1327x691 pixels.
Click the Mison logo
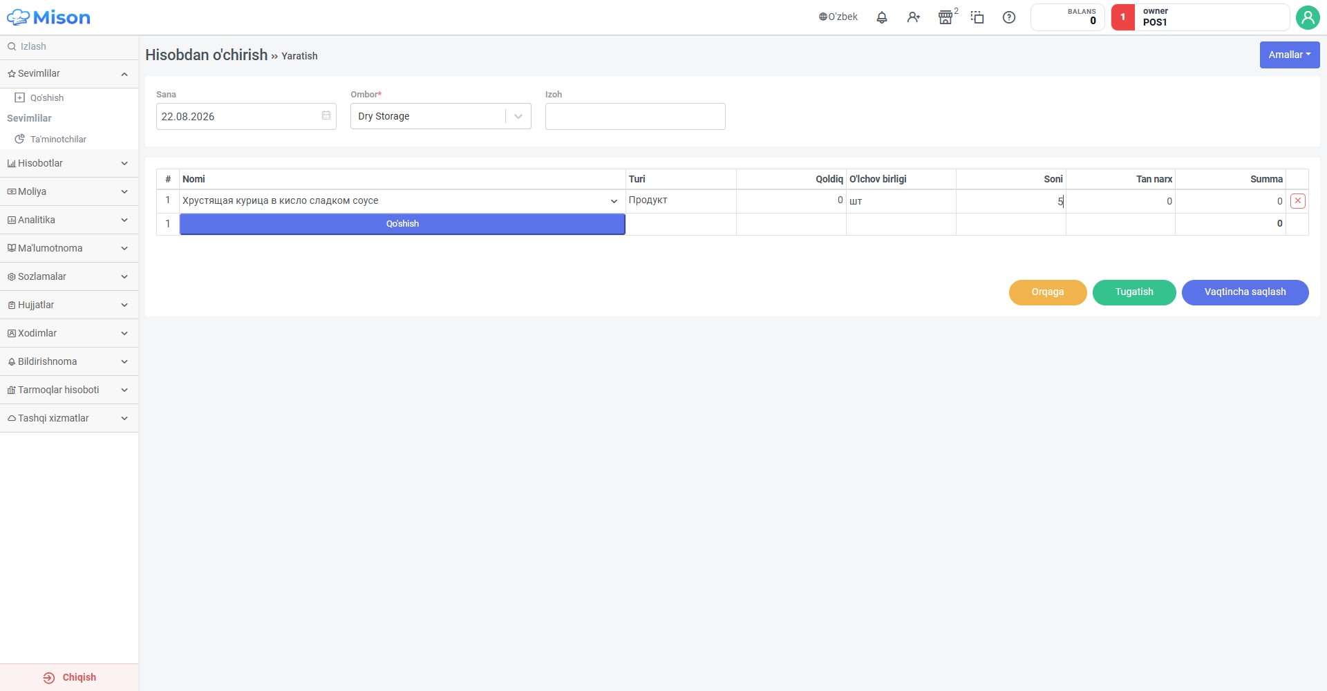[x=48, y=17]
